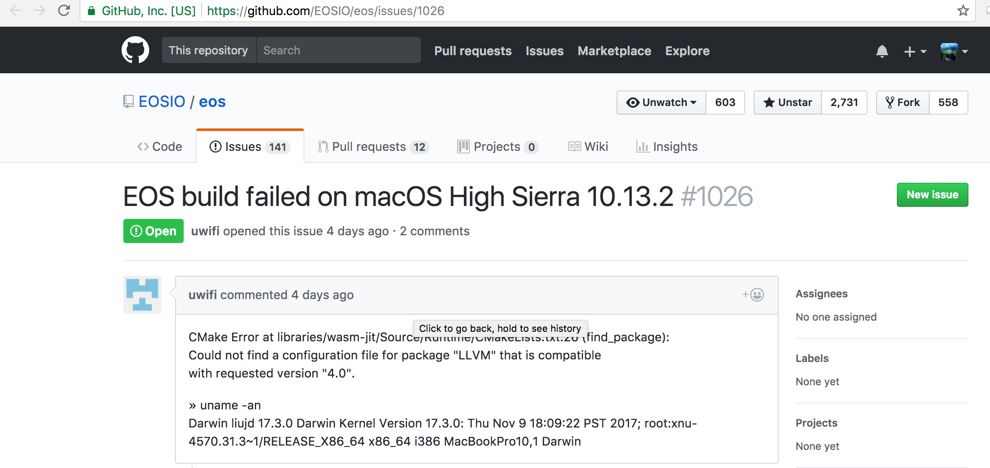Open the Unwatch dropdown
990x468 pixels.
661,103
